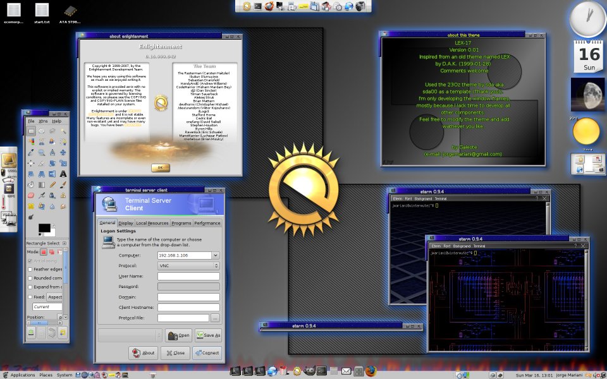This screenshot has height=379, width=607.
Task: Select the Align tool
Action: [x=31, y=163]
